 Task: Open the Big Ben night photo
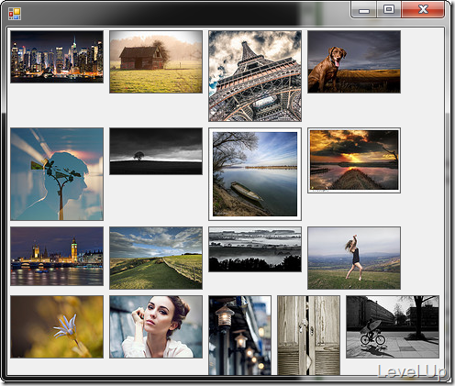(57, 256)
